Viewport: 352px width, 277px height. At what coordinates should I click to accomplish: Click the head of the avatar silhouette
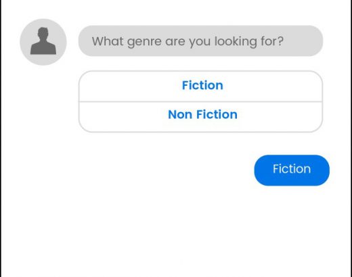(x=43, y=33)
